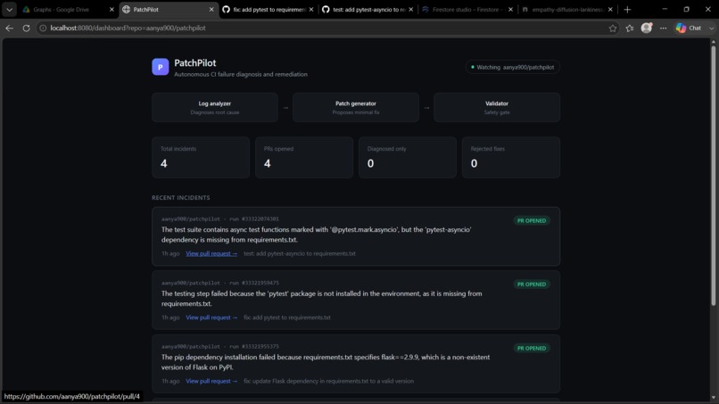Select the Validator stage card

pyautogui.click(x=497, y=107)
